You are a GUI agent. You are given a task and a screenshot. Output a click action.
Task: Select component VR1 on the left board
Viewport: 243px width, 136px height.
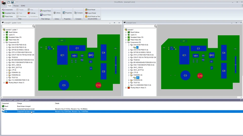(74, 56)
